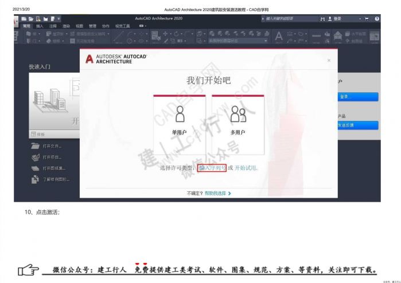Select the Move tool icon
The height and width of the screenshot is (283, 401).
coord(165,34)
